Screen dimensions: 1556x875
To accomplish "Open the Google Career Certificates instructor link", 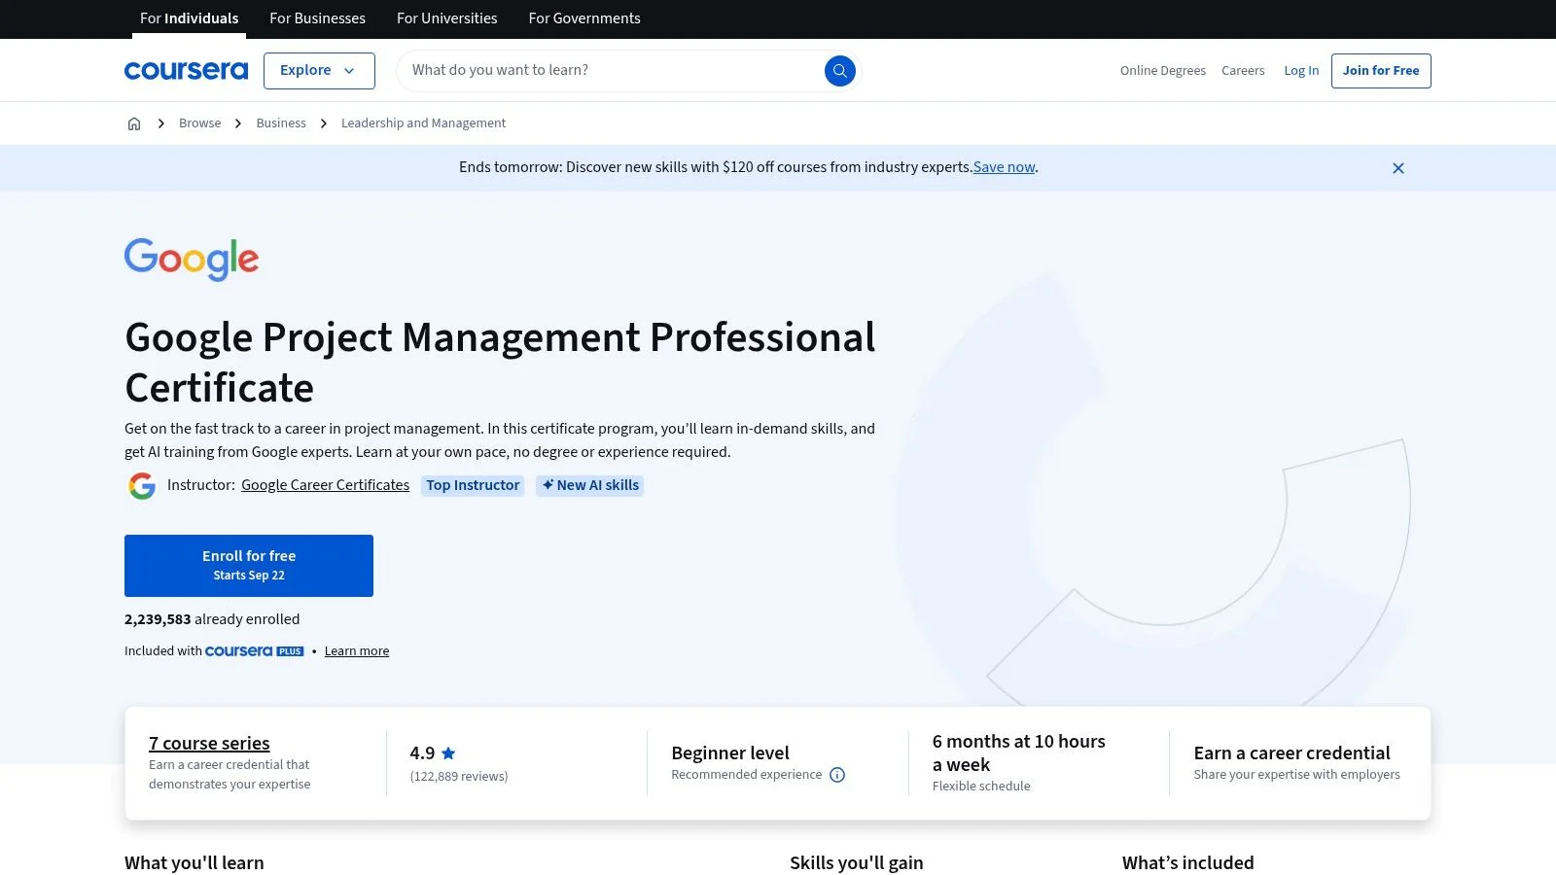I will tap(325, 485).
